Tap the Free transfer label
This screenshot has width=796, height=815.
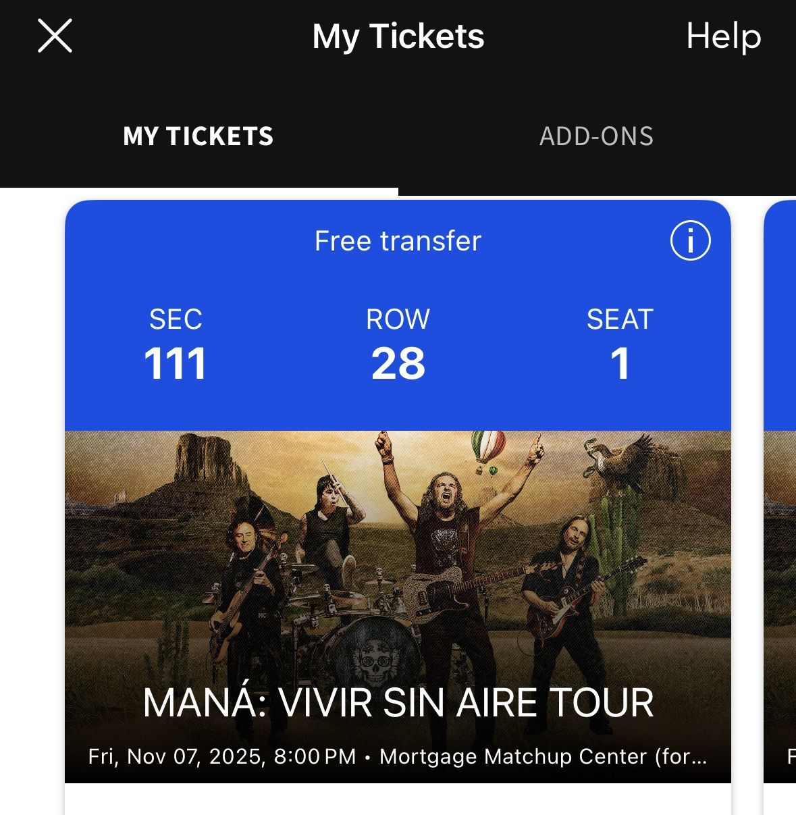click(x=398, y=241)
